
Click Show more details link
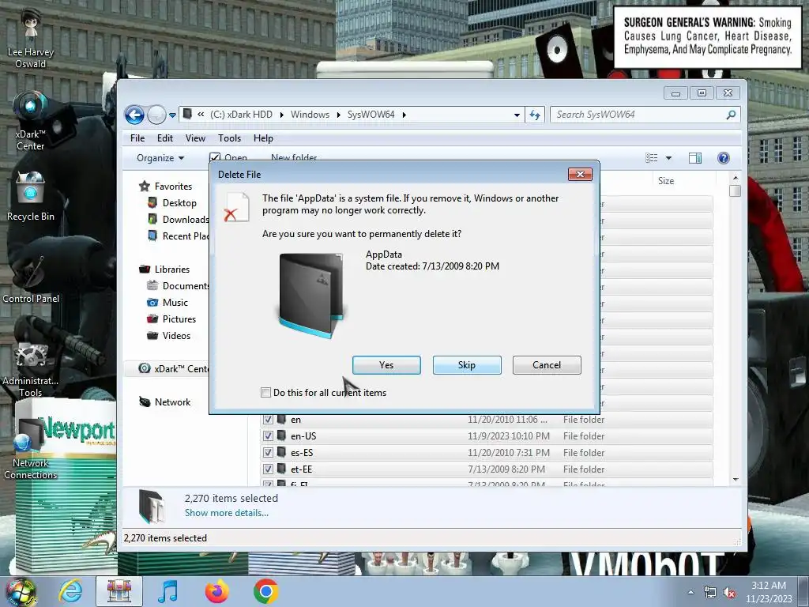pyautogui.click(x=227, y=512)
